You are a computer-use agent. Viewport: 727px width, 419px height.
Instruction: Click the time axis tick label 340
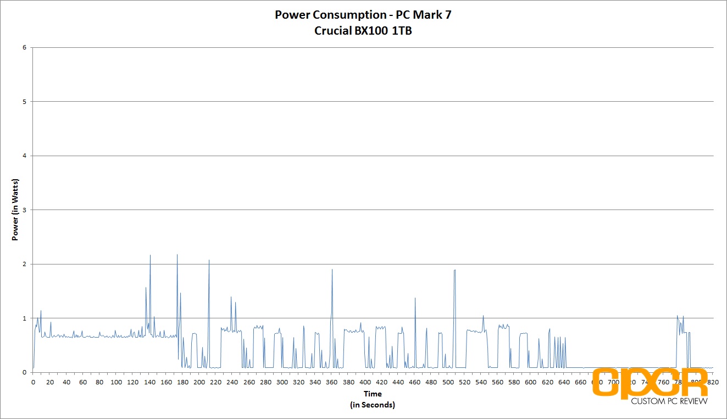tap(315, 382)
